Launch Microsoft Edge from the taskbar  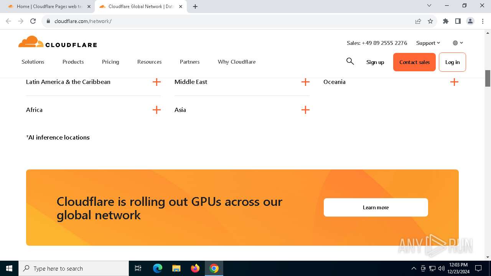[158, 268]
